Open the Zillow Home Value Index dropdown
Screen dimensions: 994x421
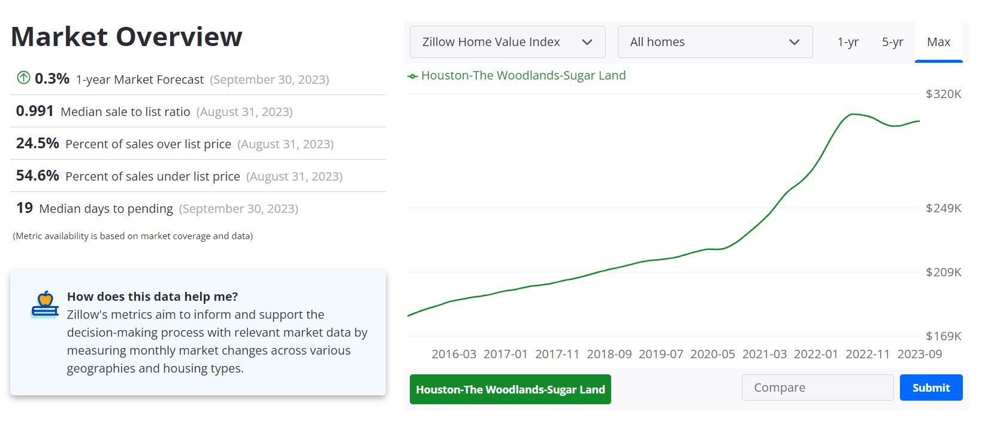(x=506, y=42)
